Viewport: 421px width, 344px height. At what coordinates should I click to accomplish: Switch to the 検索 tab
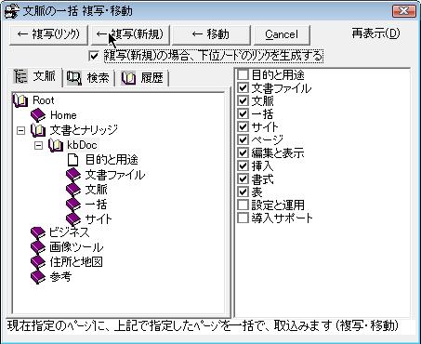click(88, 78)
